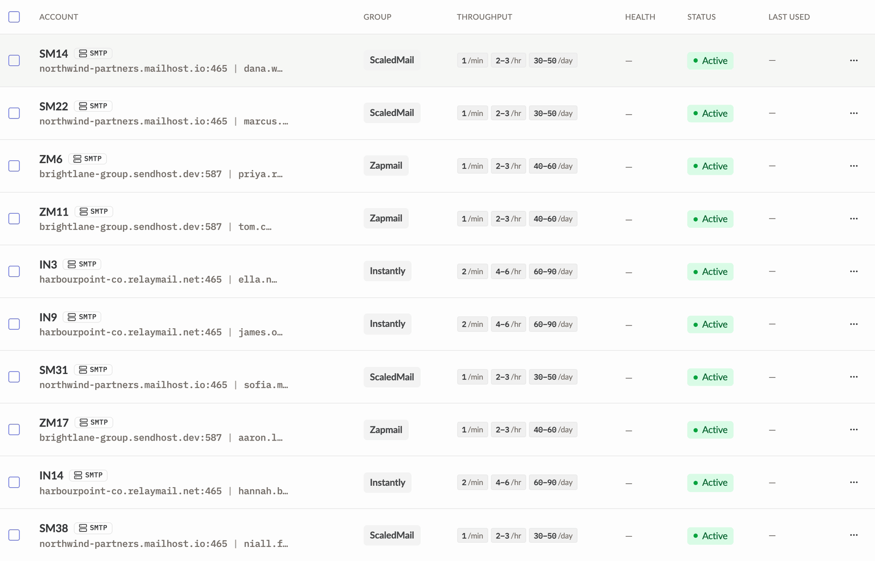Click the SMTP badge next to SM22
Viewport: 875px width, 561px height.
93,106
